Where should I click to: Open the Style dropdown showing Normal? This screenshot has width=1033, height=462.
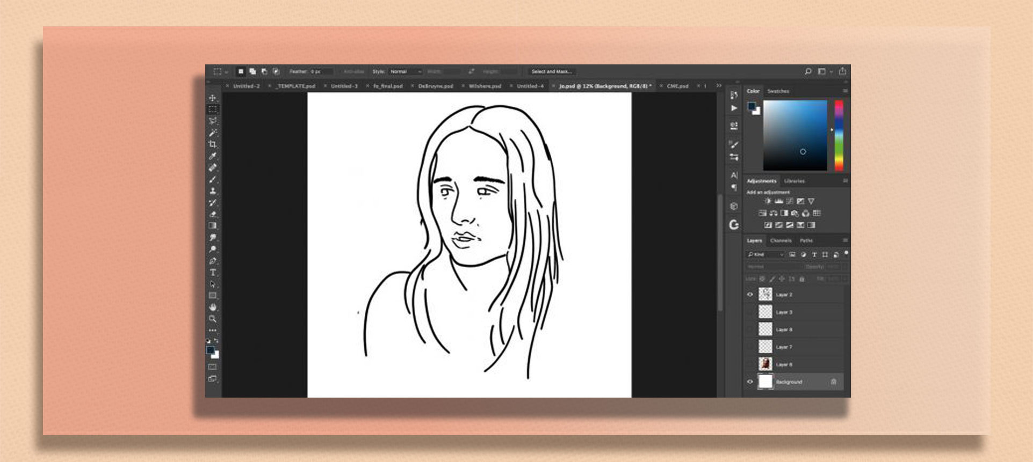tap(406, 71)
